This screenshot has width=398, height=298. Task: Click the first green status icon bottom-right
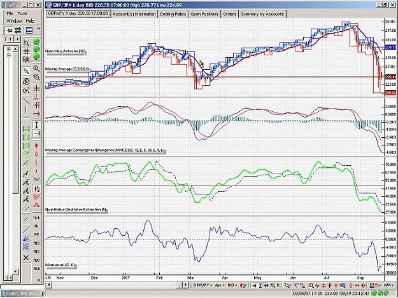point(374,294)
